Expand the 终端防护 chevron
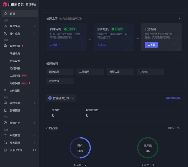188x167 pixels. pyautogui.click(x=35, y=123)
